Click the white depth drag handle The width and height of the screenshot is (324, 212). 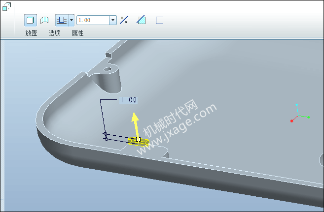point(138,140)
